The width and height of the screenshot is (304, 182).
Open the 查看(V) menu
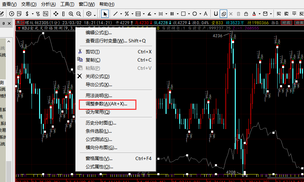click(x=9, y=4)
